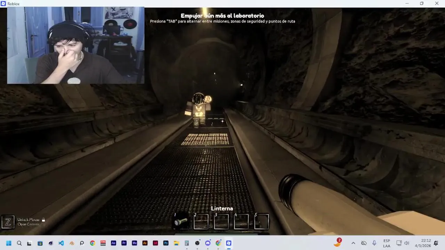Restore down the Roblox window
The width and height of the screenshot is (445, 250).
421,3
